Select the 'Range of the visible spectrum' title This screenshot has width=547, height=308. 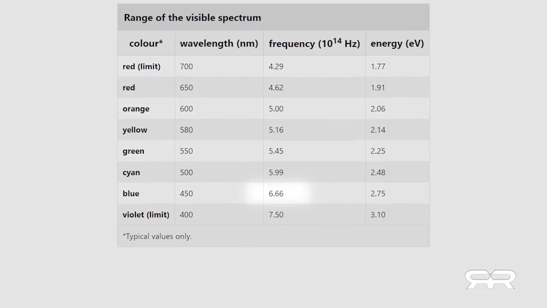point(192,18)
